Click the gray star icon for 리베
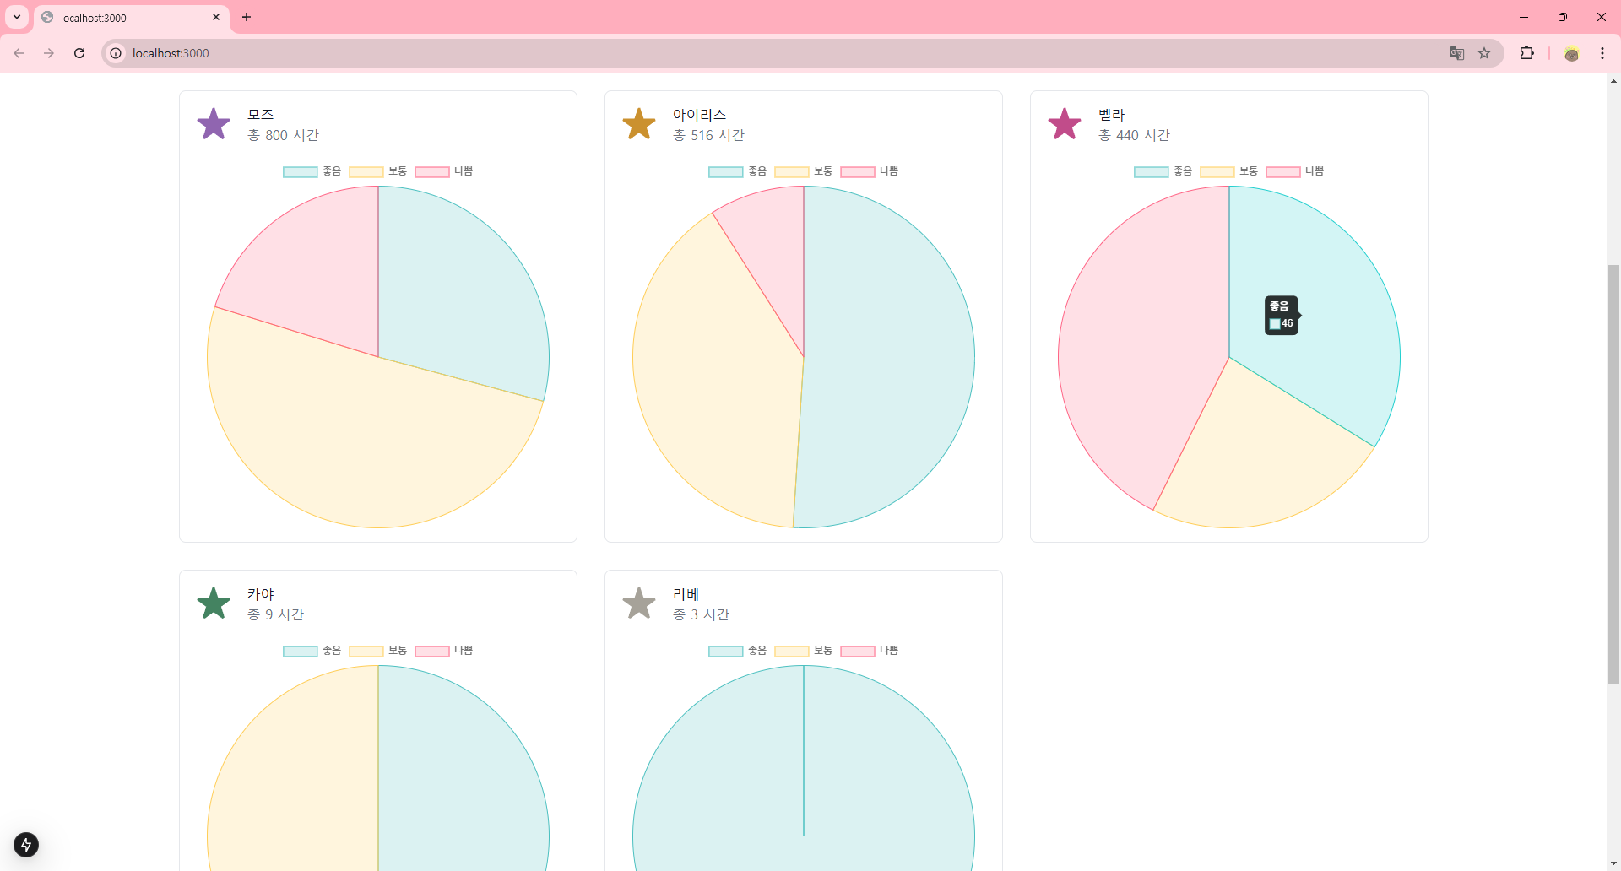 (639, 603)
